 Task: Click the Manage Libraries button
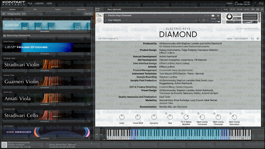pos(13,14)
